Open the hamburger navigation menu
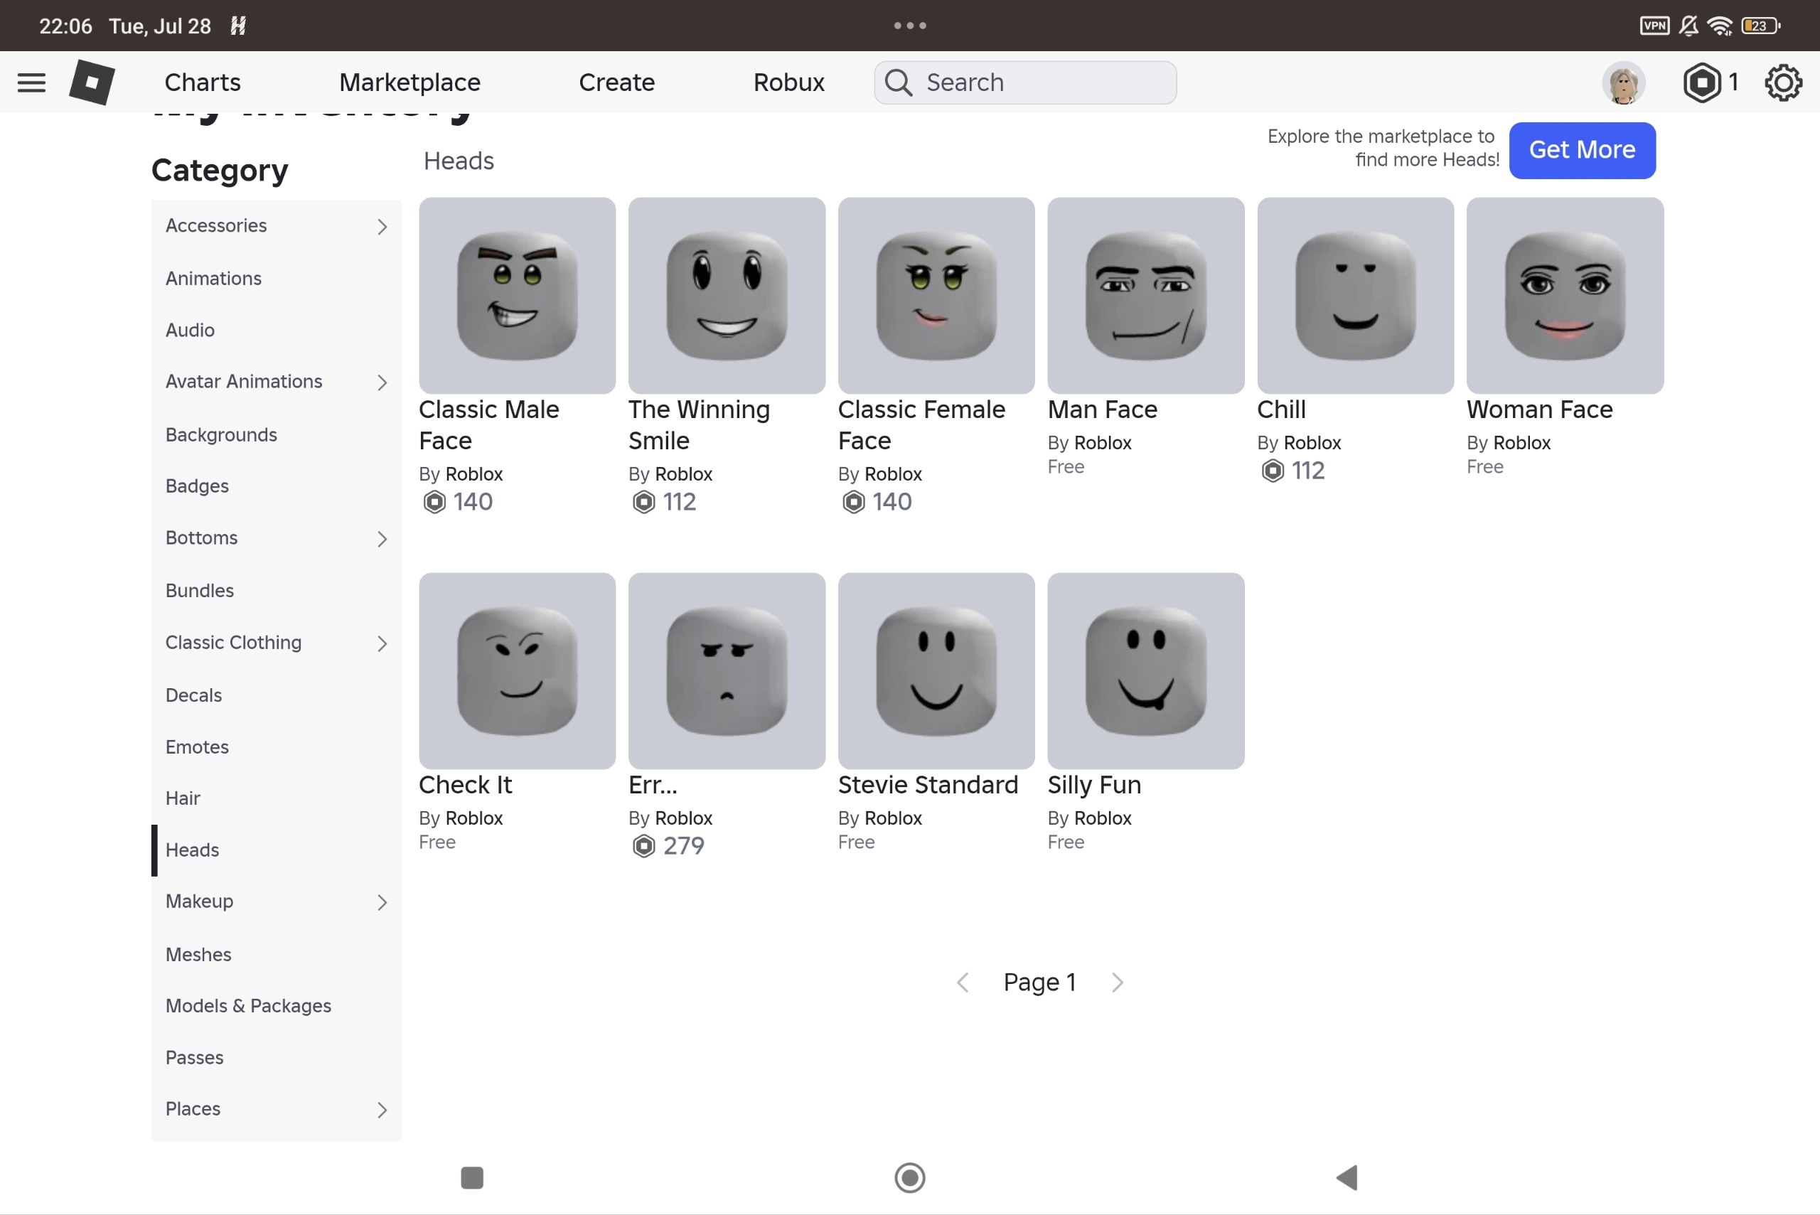This screenshot has width=1820, height=1215. point(32,82)
